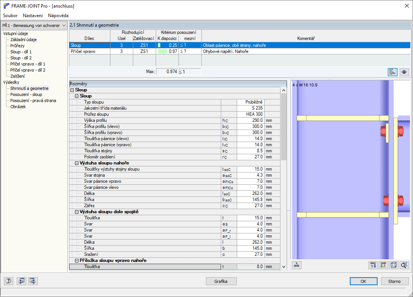Select Zatížení in the tree
This screenshot has width=413, height=297.
[x=18, y=76]
